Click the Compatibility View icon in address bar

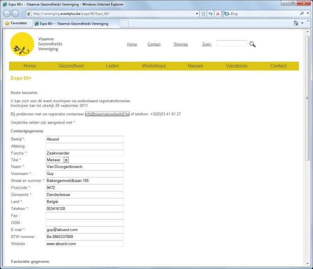203,14
